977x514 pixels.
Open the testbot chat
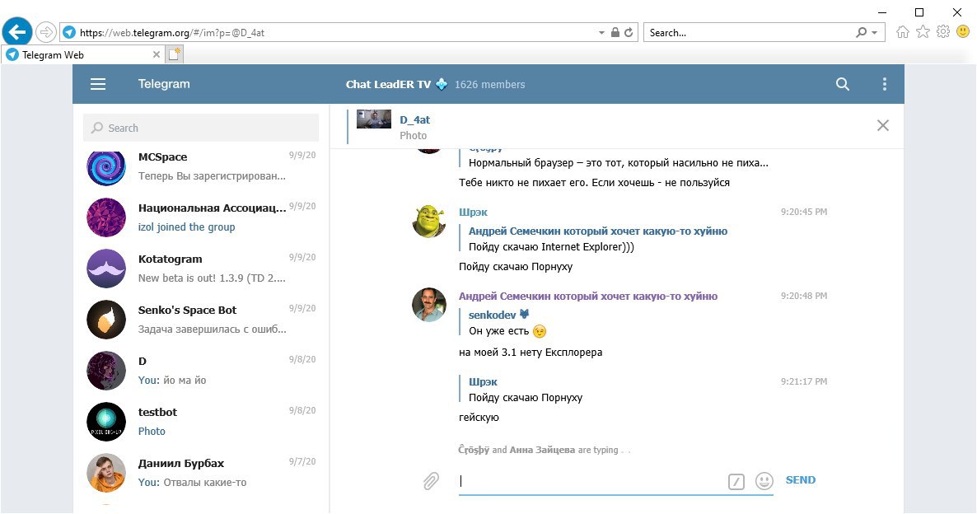tap(201, 422)
